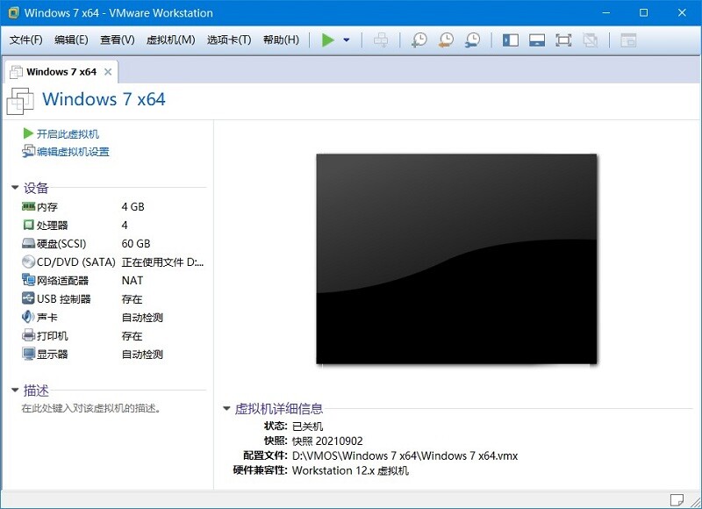This screenshot has height=509, width=702.
Task: Open the 虚拟机(M) menu
Action: point(170,40)
